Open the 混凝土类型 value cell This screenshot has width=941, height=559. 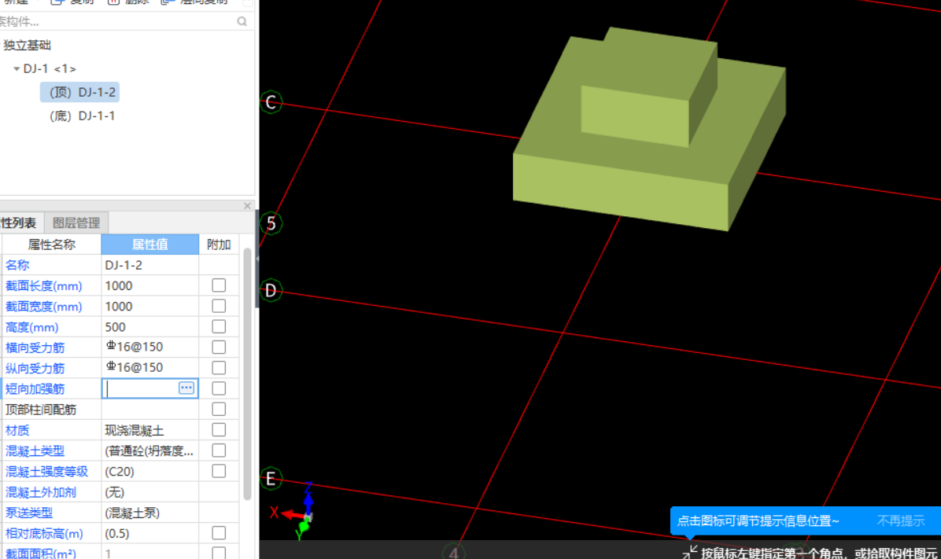coord(150,451)
